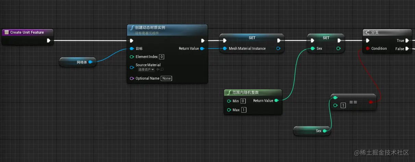Click the 网格体 variable output pin
This screenshot has width=415, height=162.
[90, 62]
